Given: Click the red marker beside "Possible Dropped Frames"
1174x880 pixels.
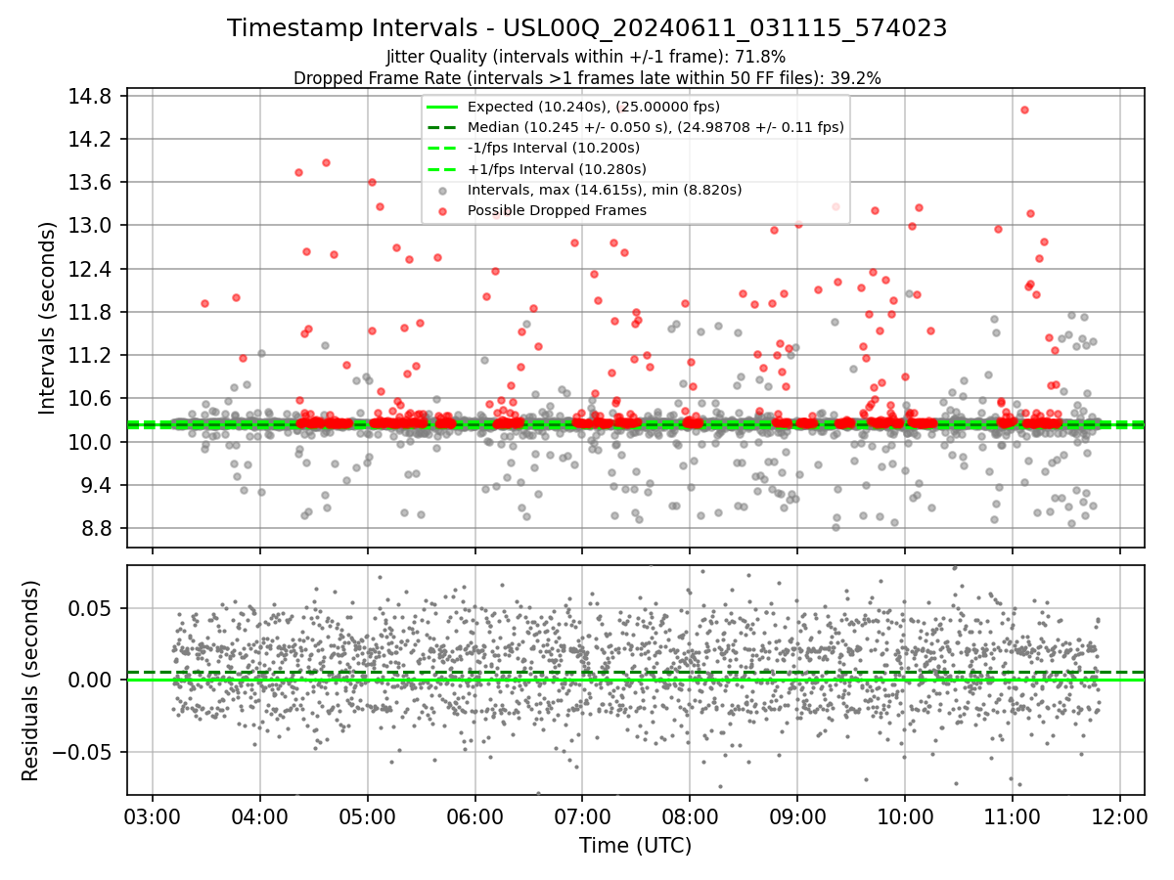Looking at the screenshot, I should [x=443, y=211].
